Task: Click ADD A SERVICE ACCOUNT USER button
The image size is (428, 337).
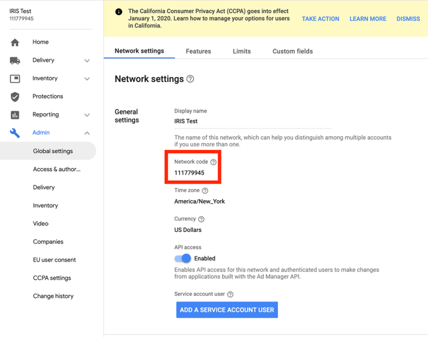Action: coord(227,310)
